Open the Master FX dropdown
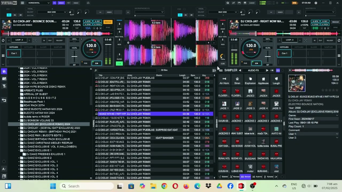Screen dimensions: 342x192 [320, 12]
